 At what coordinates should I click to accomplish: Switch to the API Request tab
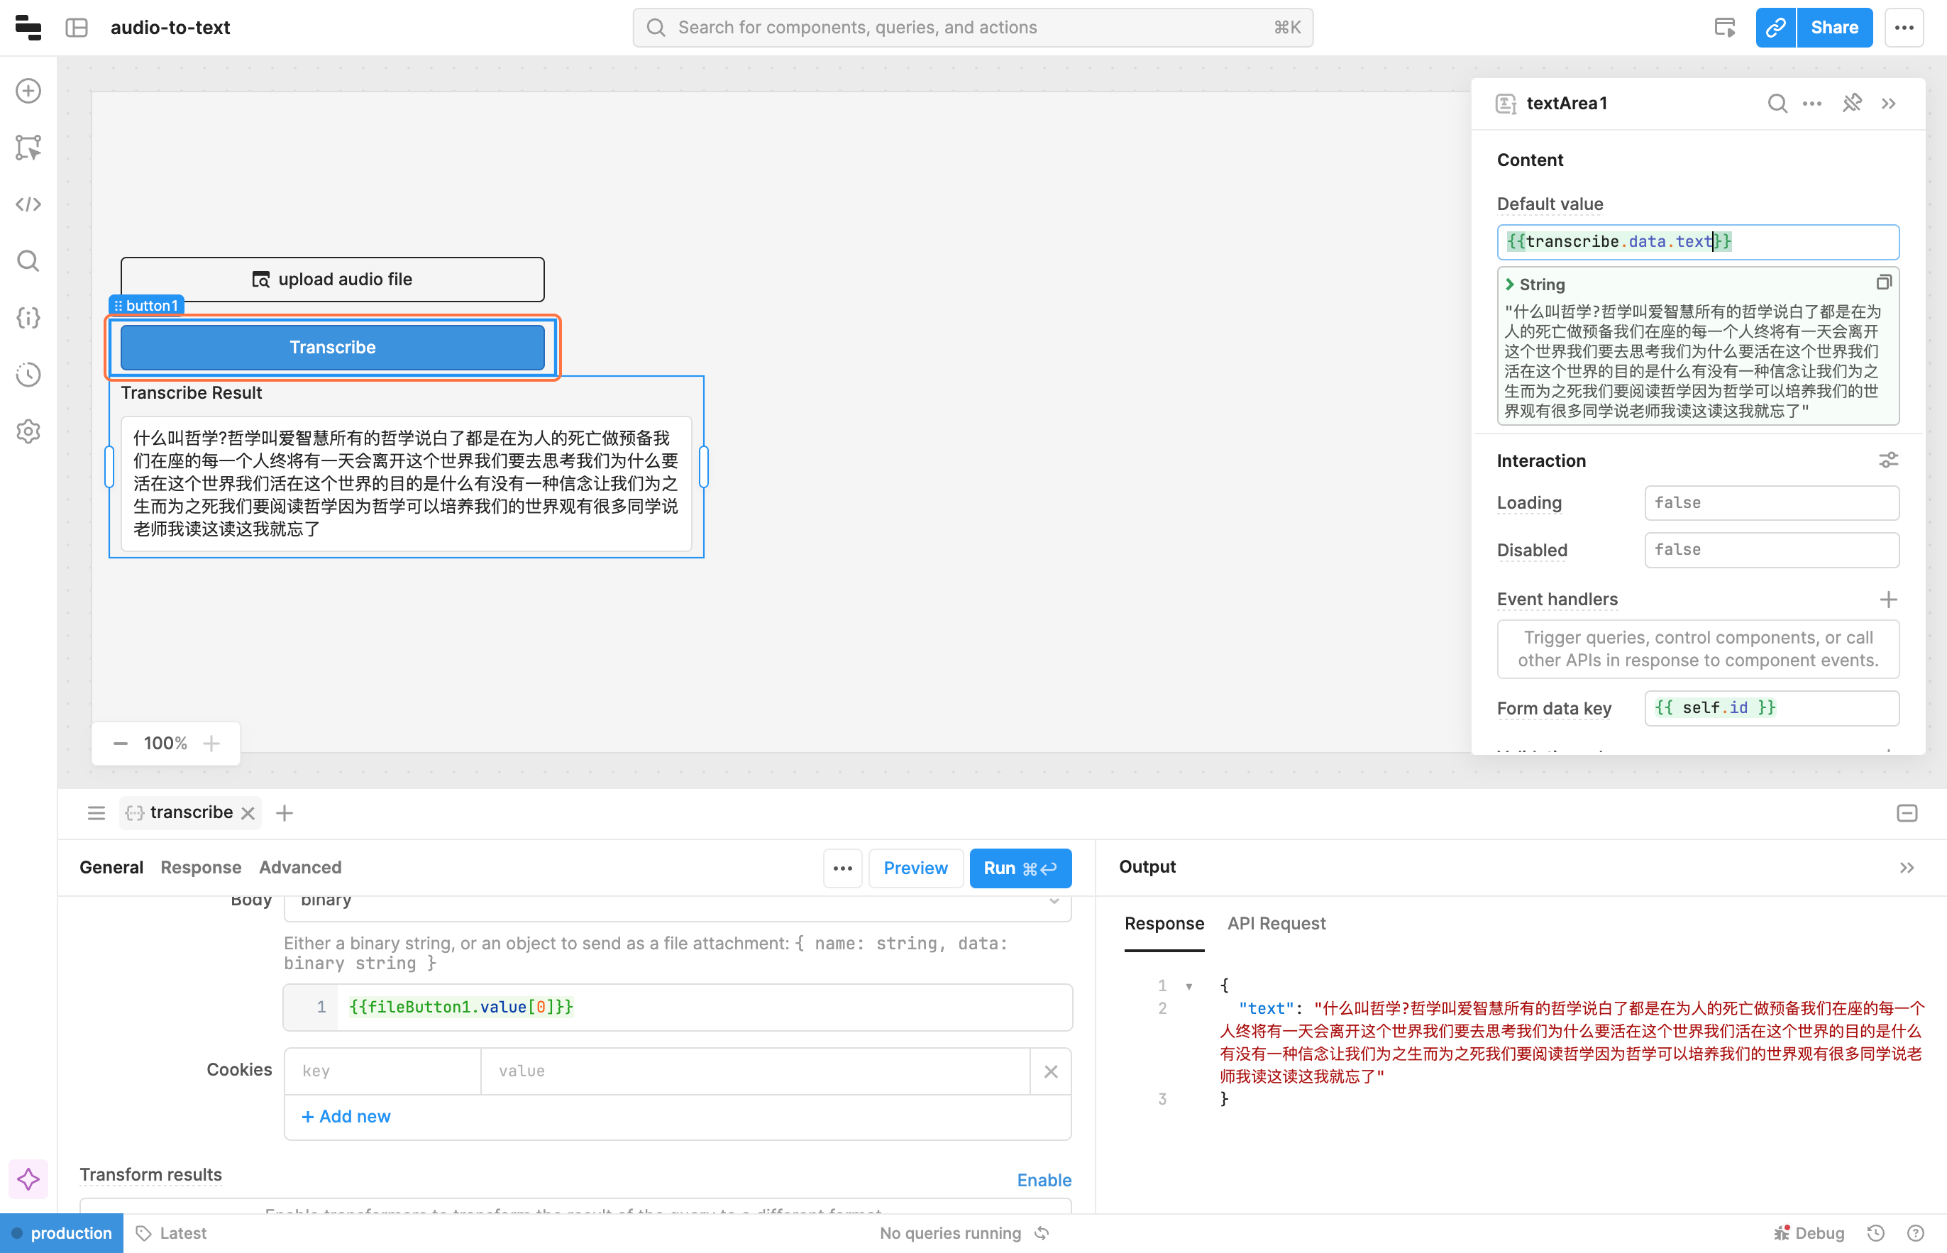pyautogui.click(x=1276, y=924)
